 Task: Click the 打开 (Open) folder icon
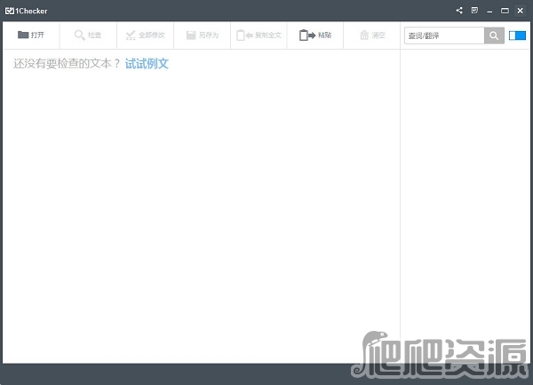pyautogui.click(x=23, y=35)
